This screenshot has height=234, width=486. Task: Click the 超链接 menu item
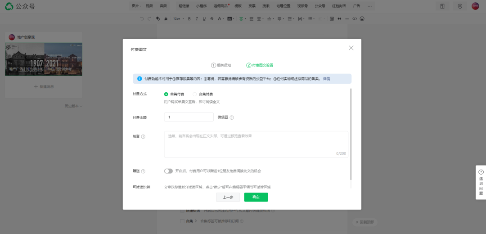pos(184,6)
